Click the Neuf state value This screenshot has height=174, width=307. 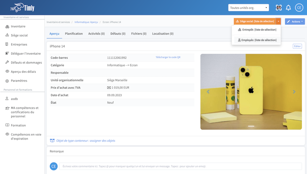pyautogui.click(x=110, y=103)
